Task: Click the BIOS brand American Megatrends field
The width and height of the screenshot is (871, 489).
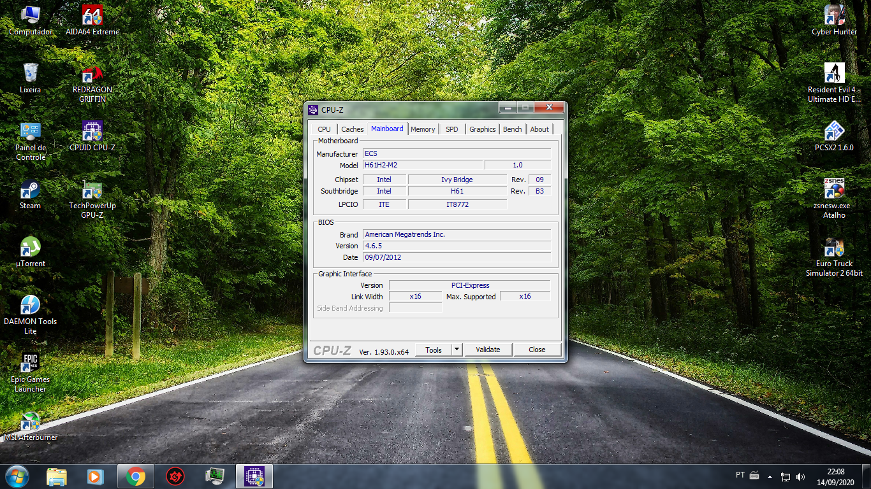Action: (x=457, y=234)
